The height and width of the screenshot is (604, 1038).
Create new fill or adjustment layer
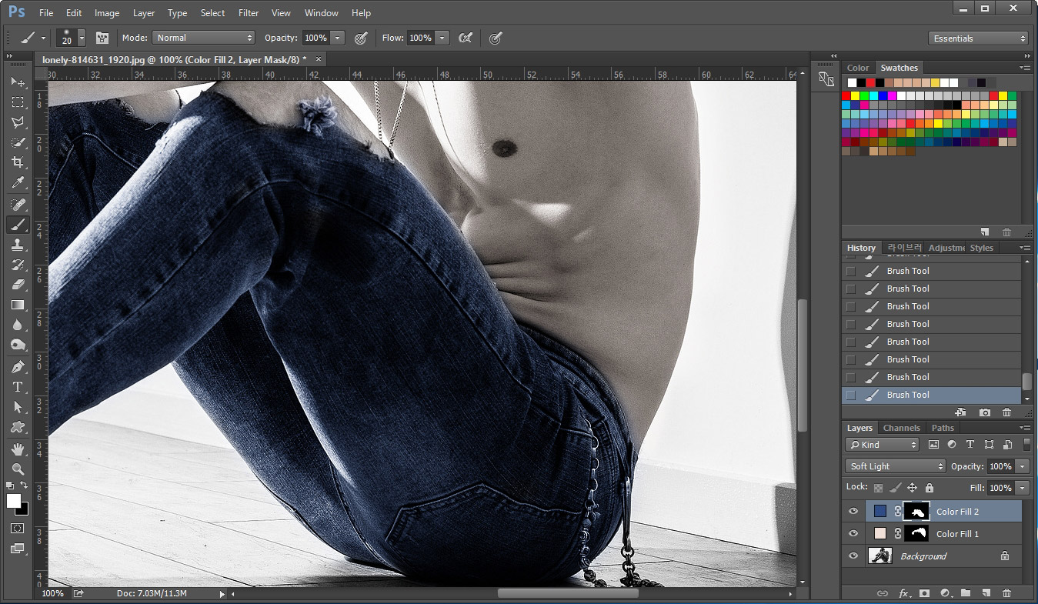(x=945, y=593)
